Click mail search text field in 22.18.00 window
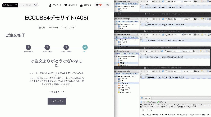This screenshot has height=117, width=211. (x=188, y=71)
